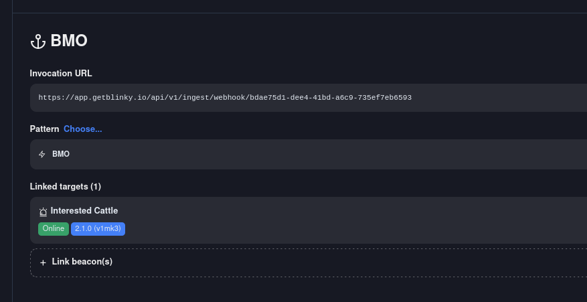
Task: Click the Invocation URL label
Action: pyautogui.click(x=61, y=74)
